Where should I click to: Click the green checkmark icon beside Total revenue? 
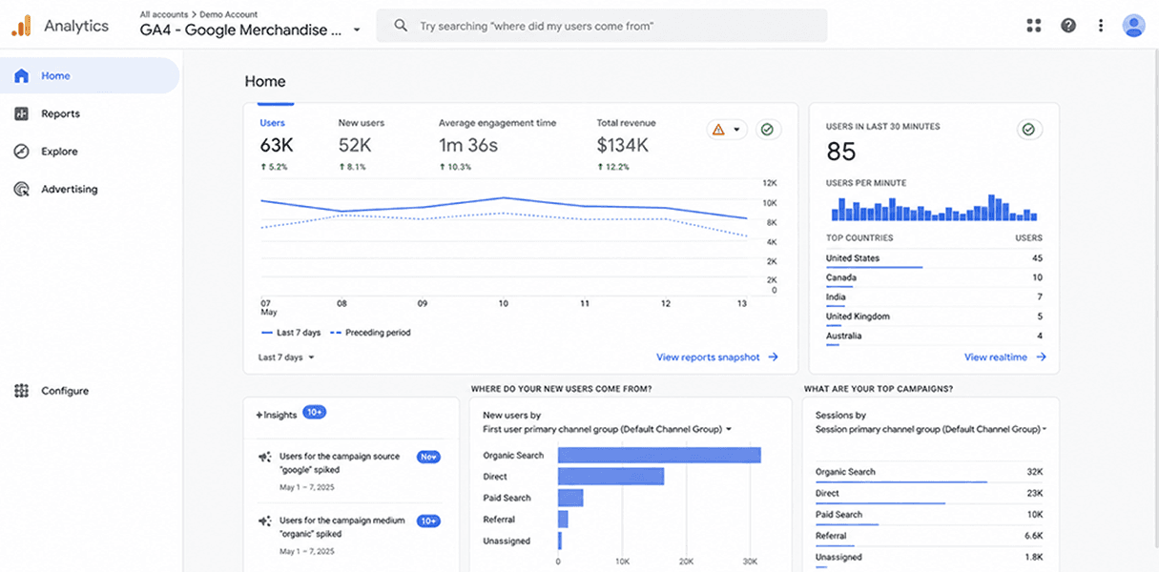point(769,130)
